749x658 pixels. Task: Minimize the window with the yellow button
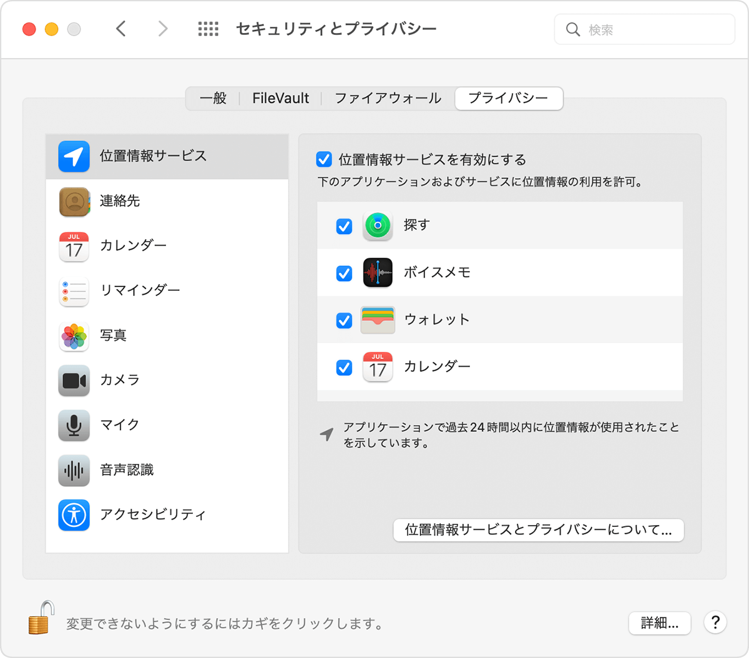52,29
